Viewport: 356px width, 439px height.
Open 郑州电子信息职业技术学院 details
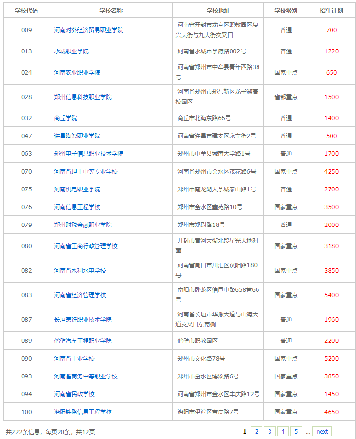pyautogui.click(x=88, y=153)
